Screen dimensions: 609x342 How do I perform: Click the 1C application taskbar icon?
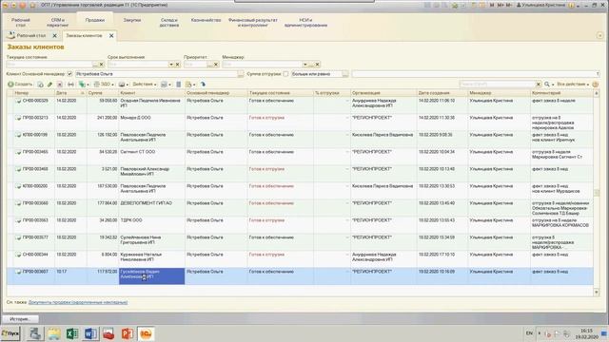tap(146, 333)
